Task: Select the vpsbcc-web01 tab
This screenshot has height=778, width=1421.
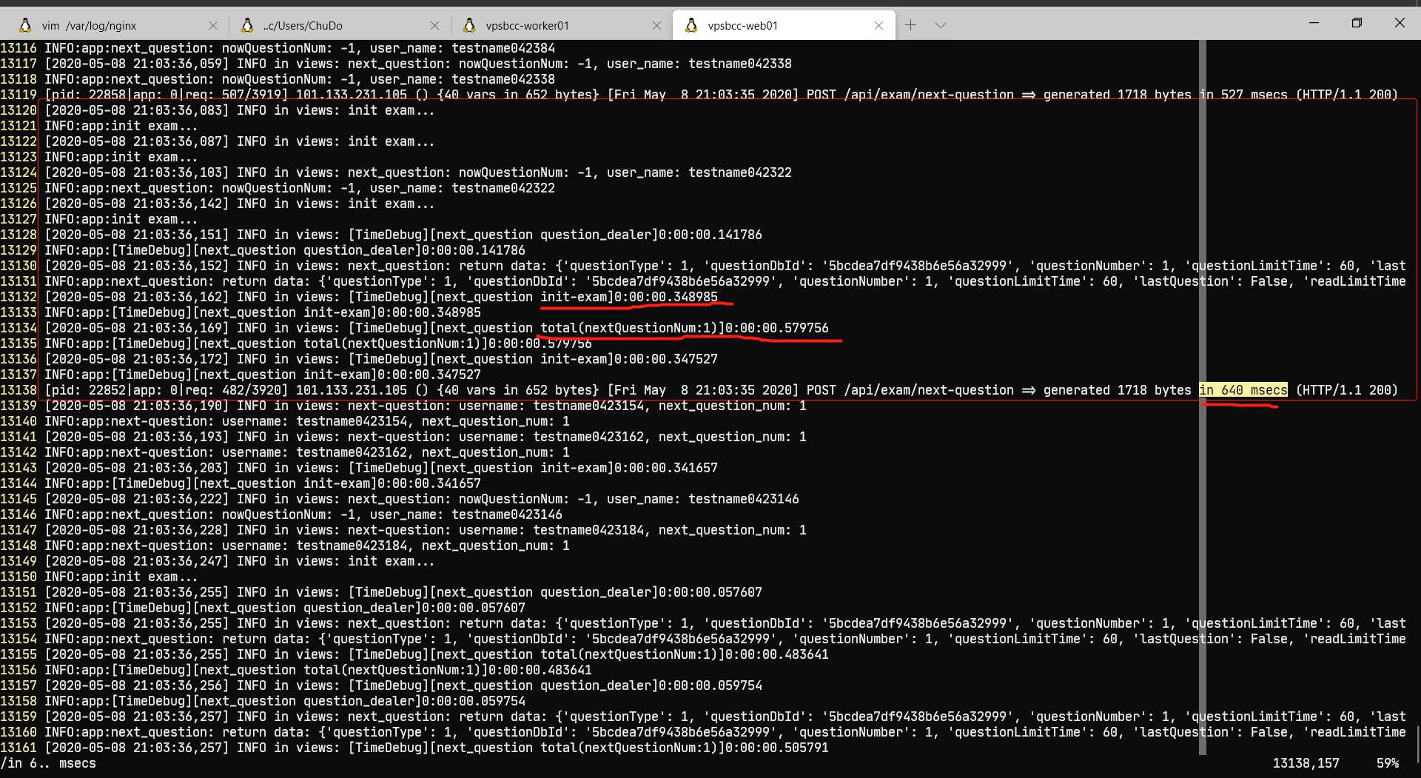Action: tap(784, 25)
